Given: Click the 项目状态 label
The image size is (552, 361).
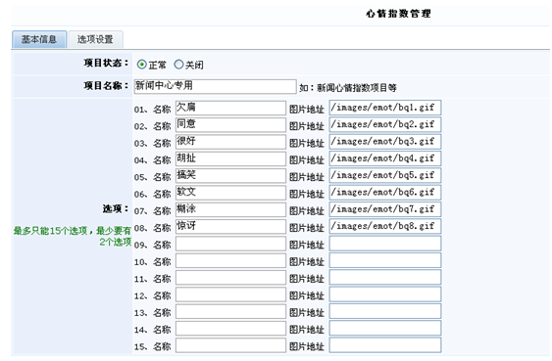Looking at the screenshot, I should coord(106,64).
